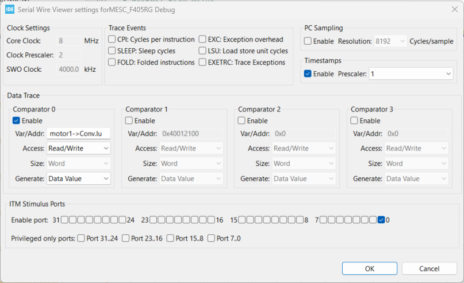Viewport: 464px width, 283px height.
Task: Uncheck Comparator 0 Enable
Action: (16, 121)
